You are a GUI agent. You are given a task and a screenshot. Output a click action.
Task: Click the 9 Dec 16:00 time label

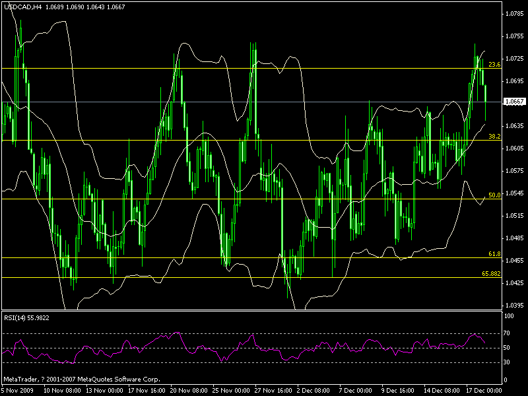(398, 390)
